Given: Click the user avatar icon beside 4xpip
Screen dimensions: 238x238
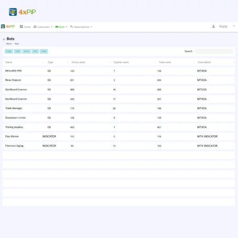Looking at the screenshot, I should [213, 27].
